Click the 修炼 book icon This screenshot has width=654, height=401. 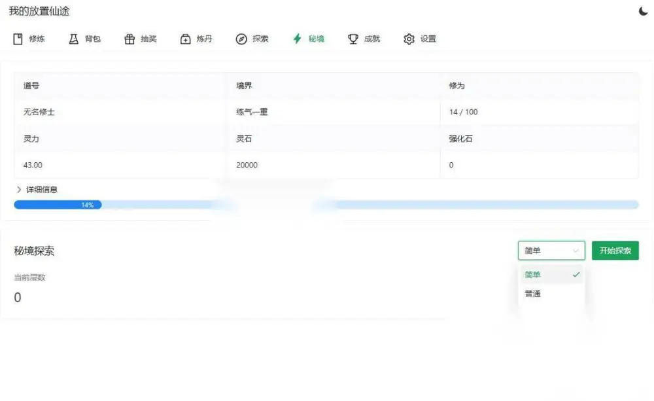click(18, 39)
